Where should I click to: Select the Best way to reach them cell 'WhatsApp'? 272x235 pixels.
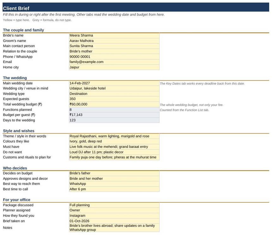[114, 184]
